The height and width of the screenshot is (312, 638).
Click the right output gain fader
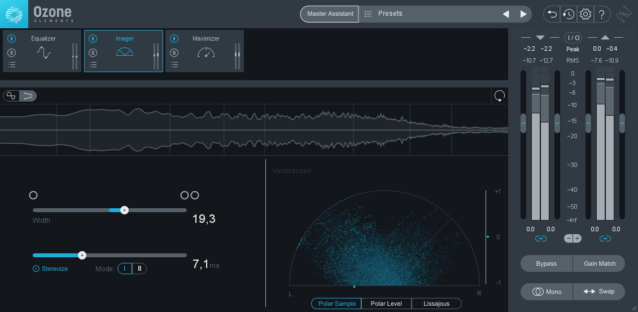coord(622,123)
